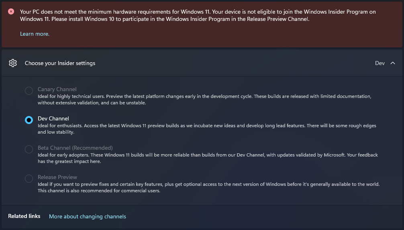Click the red error icon in the warning banner
The width and height of the screenshot is (404, 230).
coord(11,12)
